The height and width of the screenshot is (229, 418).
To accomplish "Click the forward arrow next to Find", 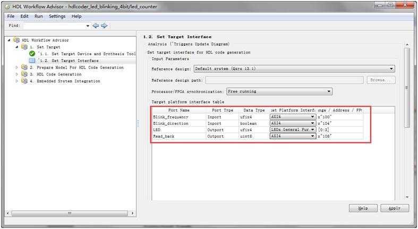I will pyautogui.click(x=104, y=26).
